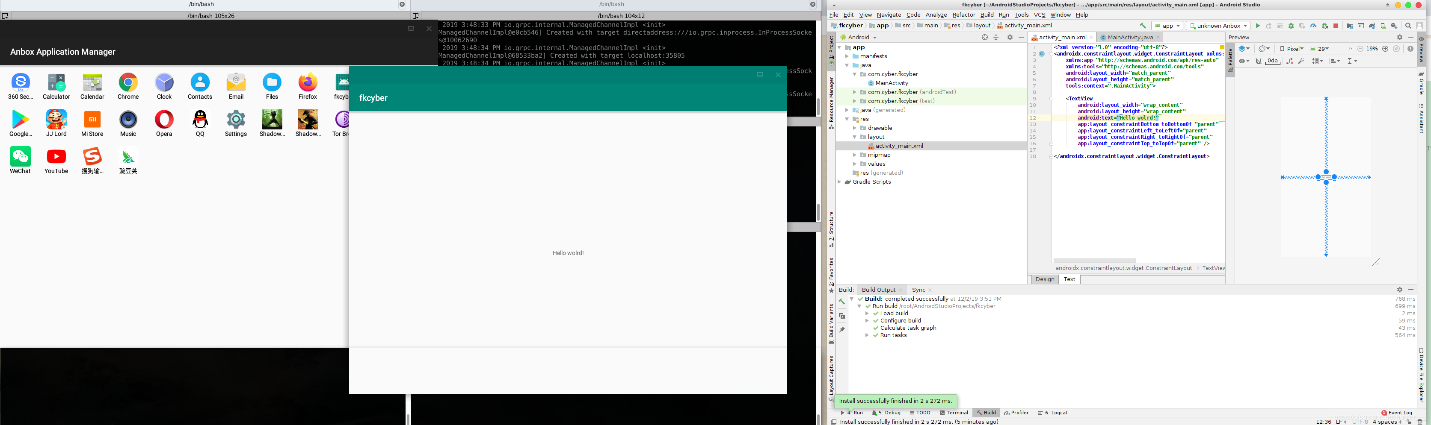Open the TODO tool window
Image resolution: width=1431 pixels, height=425 pixels.
point(920,413)
